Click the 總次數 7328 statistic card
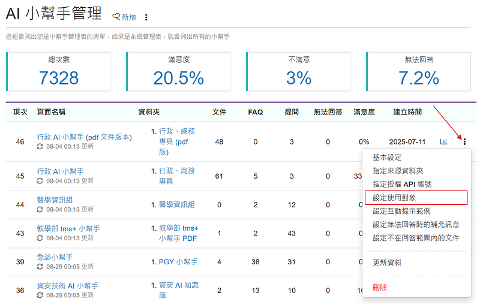 pyautogui.click(x=59, y=72)
